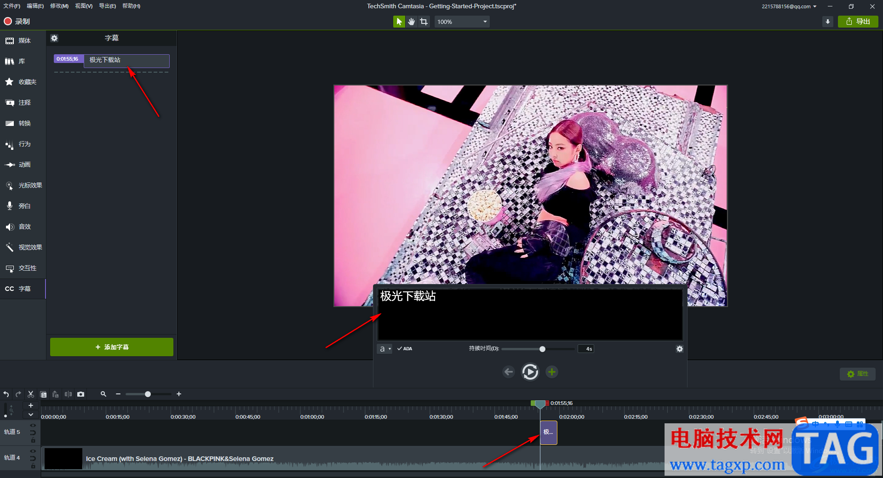Toggle magnetic snap on Track 5
Screen dimensions: 883x478
pyautogui.click(x=33, y=432)
